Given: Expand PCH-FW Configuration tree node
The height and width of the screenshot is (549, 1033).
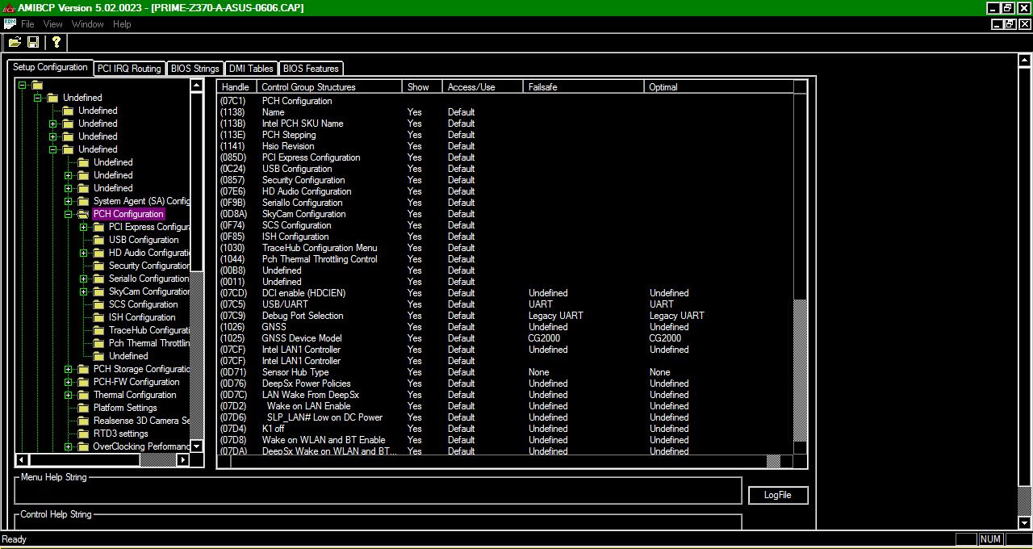Looking at the screenshot, I should (69, 382).
